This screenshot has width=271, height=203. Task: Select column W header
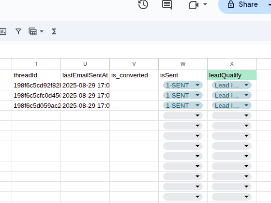click(183, 64)
